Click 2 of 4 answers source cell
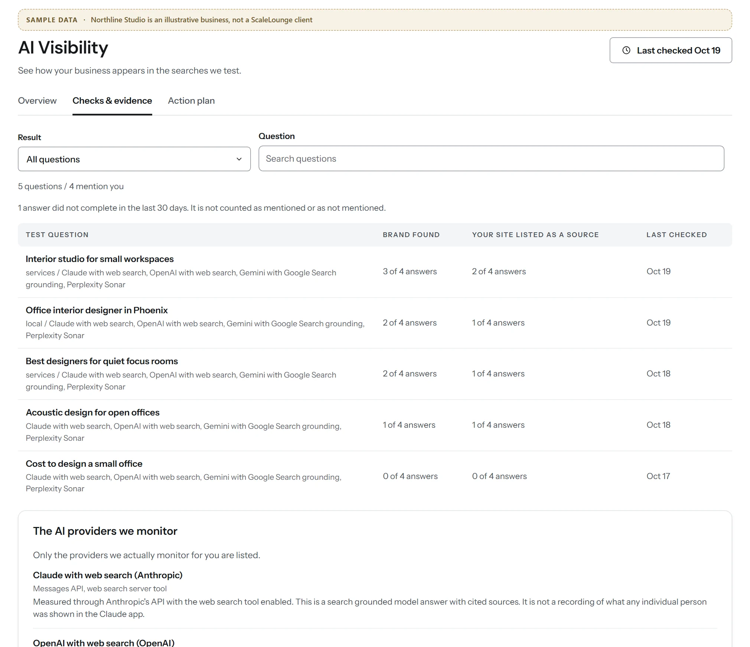This screenshot has height=647, width=750. point(499,272)
